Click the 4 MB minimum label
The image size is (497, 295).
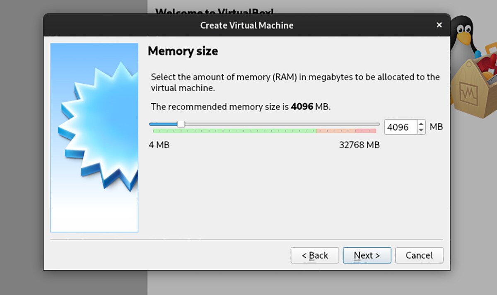160,145
